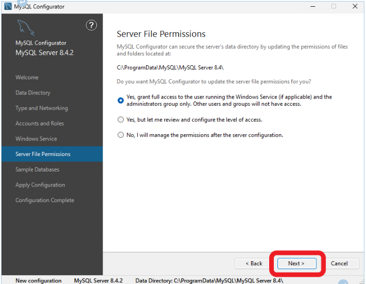The height and width of the screenshot is (284, 366).
Task: Jump to Windows Service step
Action: tap(36, 139)
